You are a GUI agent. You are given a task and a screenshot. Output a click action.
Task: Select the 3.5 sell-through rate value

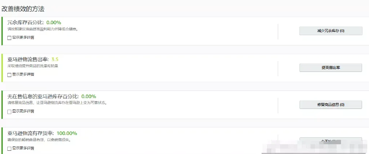pos(55,60)
